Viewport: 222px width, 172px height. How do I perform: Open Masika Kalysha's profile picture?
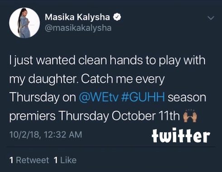[24, 23]
